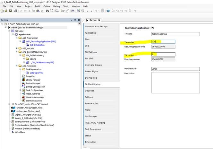Expand the EtherCAT_Master node

pos(9,104)
